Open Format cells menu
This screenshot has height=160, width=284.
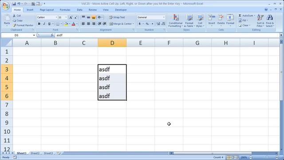pyautogui.click(x=230, y=21)
